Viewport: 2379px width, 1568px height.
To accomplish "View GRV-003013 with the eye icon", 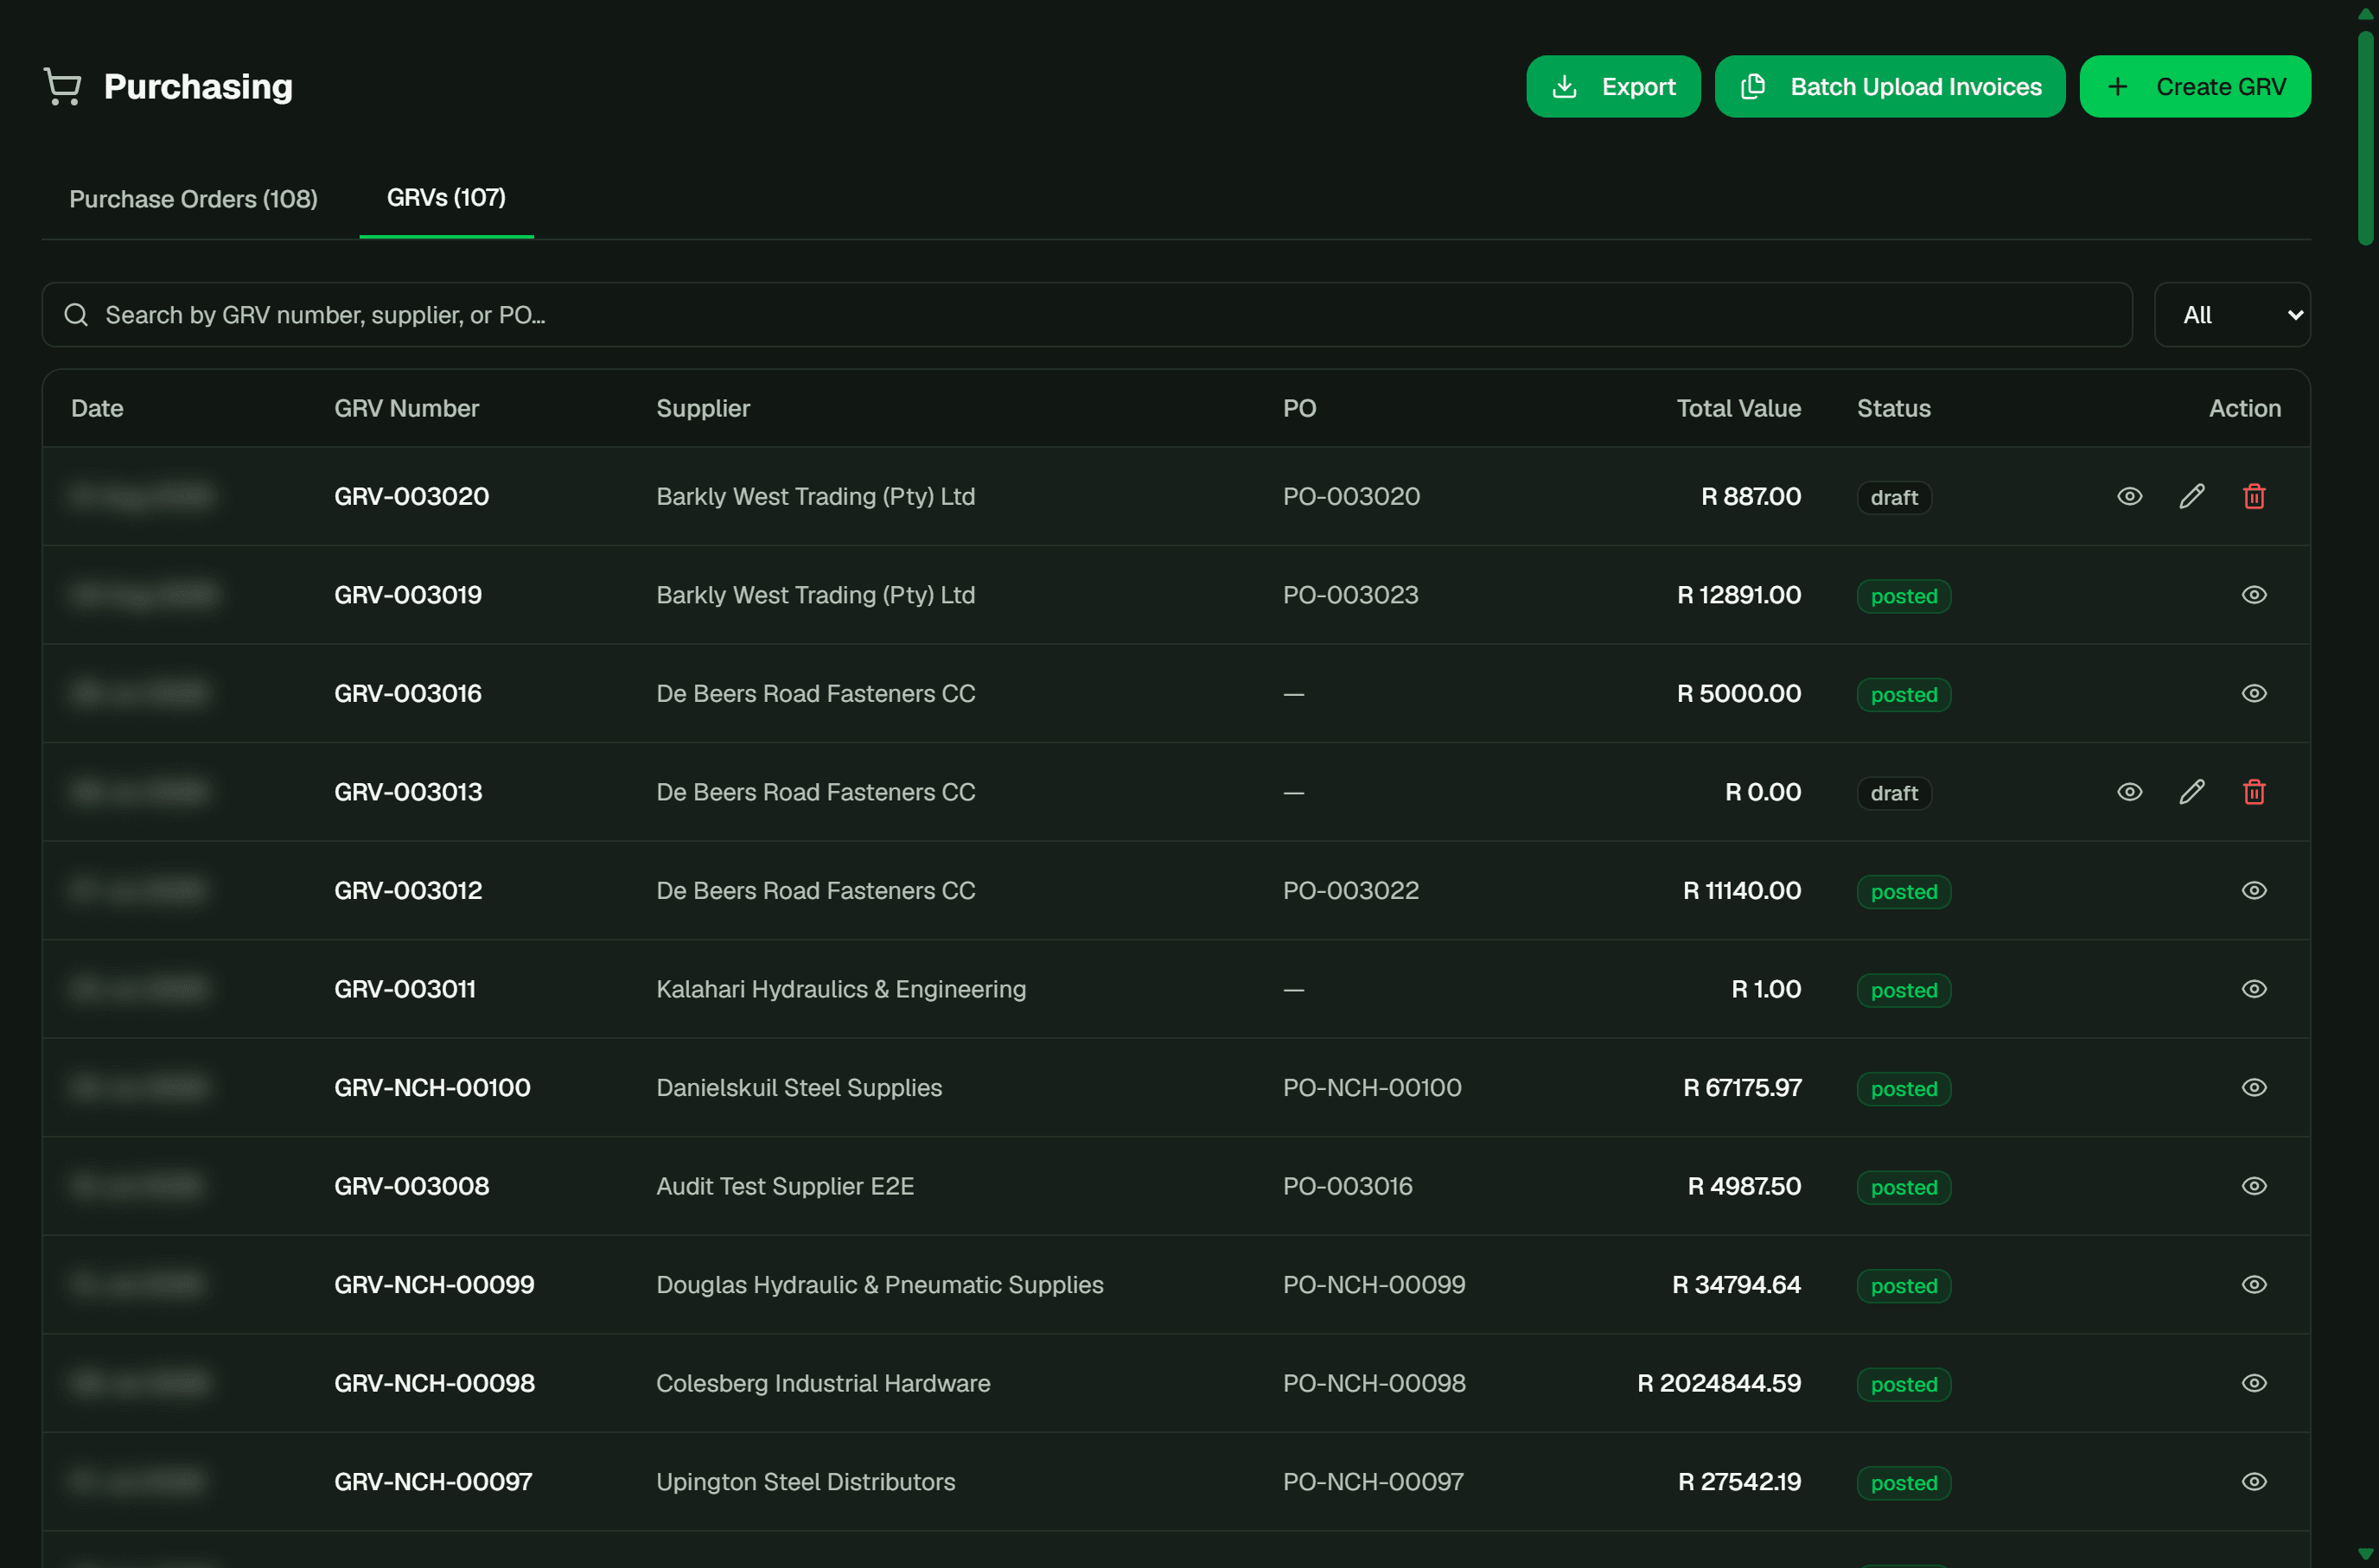I will coord(2129,792).
